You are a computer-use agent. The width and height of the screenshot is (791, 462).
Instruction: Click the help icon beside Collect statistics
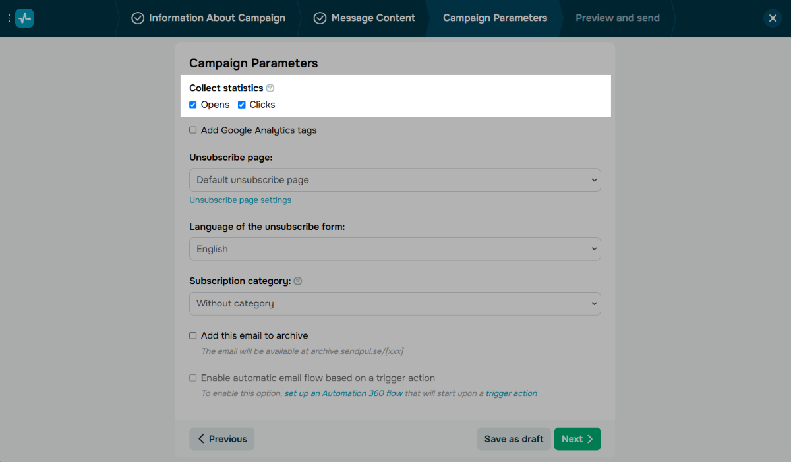pos(270,88)
